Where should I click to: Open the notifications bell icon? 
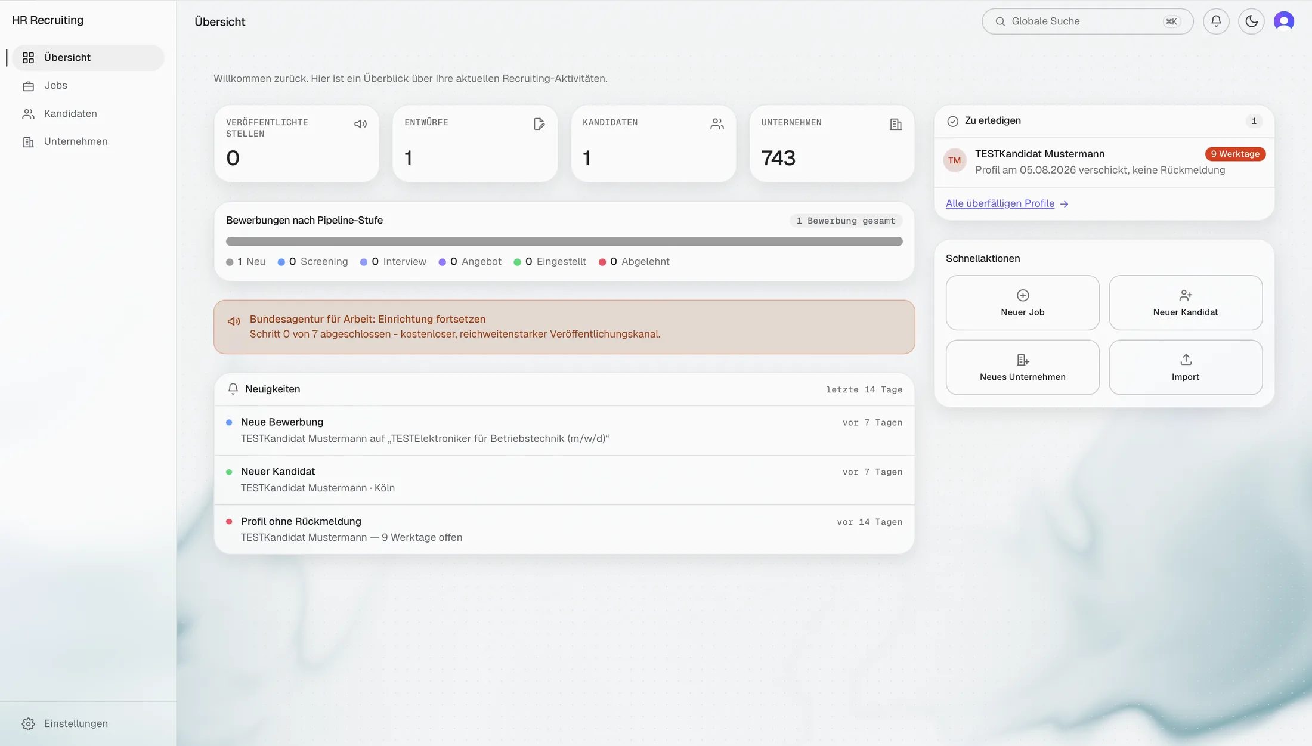click(1216, 21)
